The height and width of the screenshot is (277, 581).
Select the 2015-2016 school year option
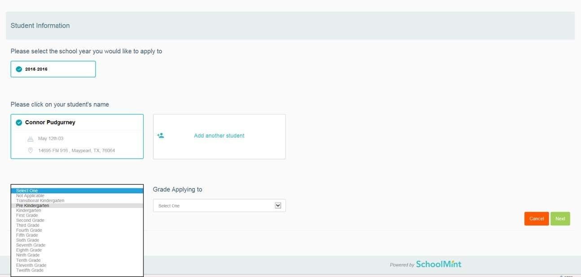click(53, 69)
